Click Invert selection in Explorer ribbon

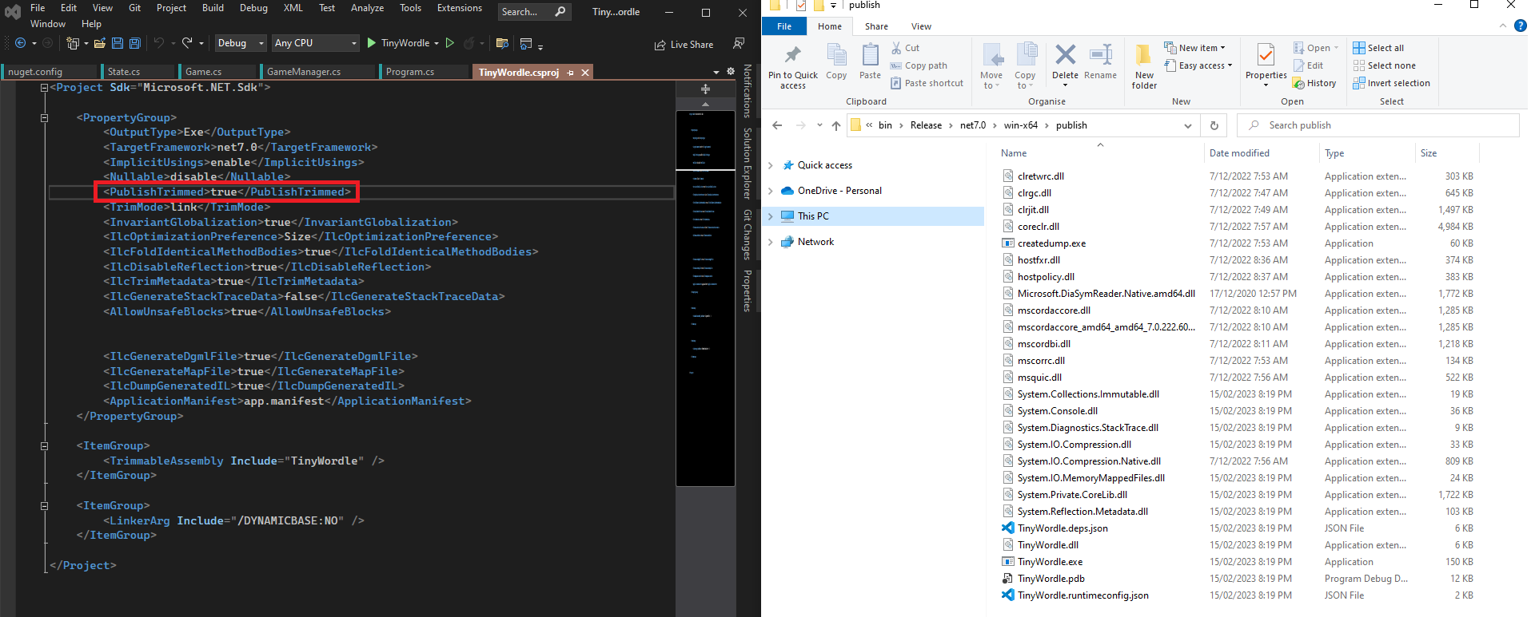[x=1391, y=83]
